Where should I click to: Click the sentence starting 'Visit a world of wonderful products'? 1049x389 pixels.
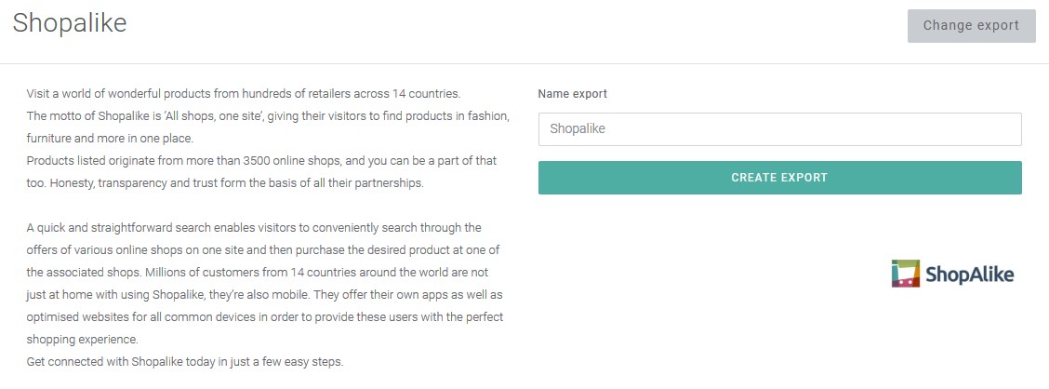tap(244, 93)
